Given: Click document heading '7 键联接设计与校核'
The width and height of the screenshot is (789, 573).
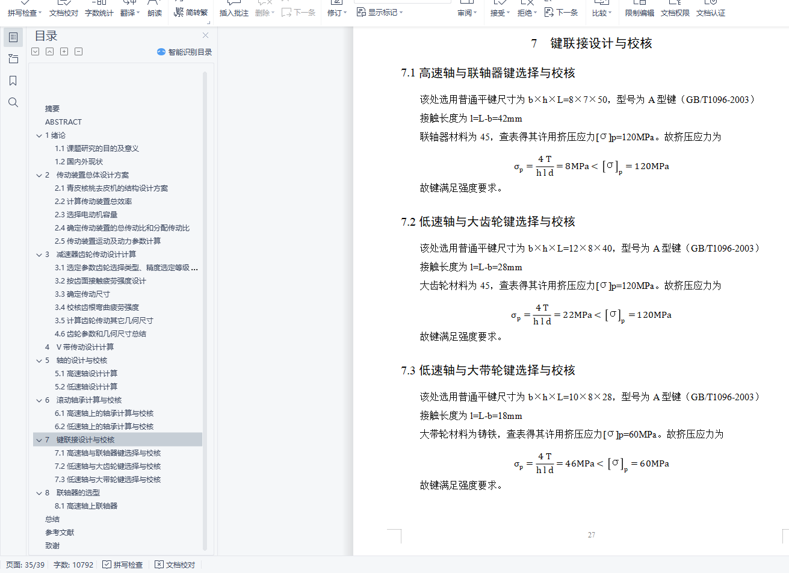Looking at the screenshot, I should pos(592,43).
